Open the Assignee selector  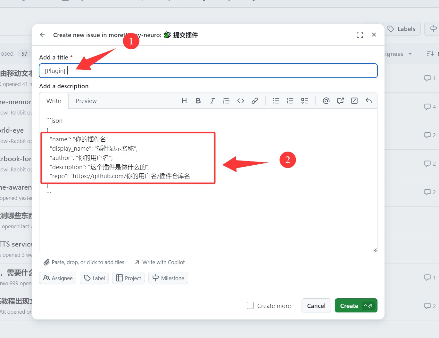tap(58, 278)
